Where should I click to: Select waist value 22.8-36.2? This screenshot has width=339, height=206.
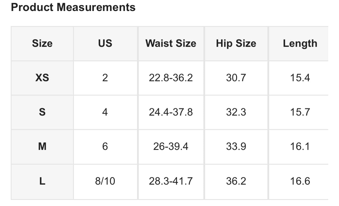click(171, 78)
